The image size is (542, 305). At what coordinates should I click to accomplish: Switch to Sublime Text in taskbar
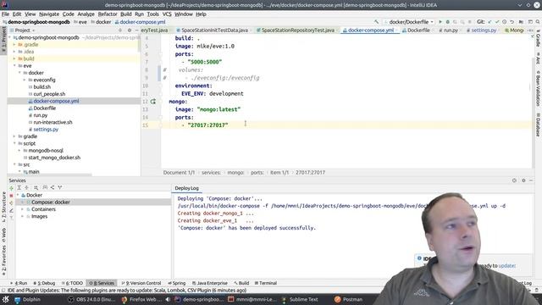300,299
